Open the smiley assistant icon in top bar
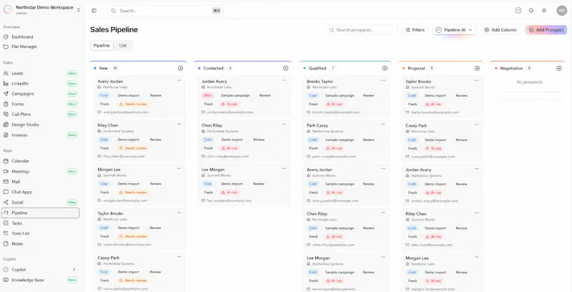572x292 pixels. tap(518, 11)
